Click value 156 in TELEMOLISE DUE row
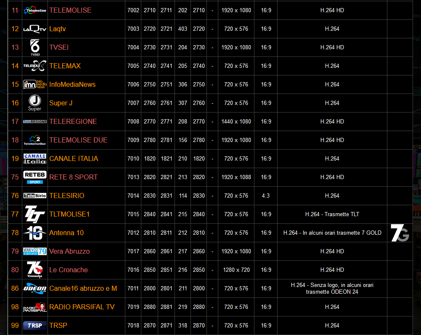Viewport: 421px width, 335px height. click(x=183, y=140)
